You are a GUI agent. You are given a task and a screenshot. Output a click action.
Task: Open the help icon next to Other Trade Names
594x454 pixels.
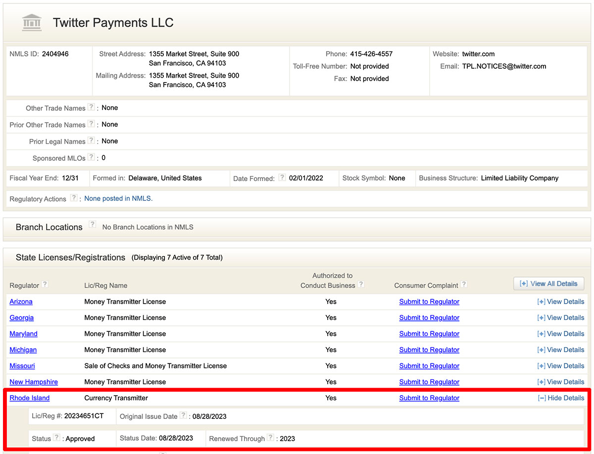click(91, 107)
